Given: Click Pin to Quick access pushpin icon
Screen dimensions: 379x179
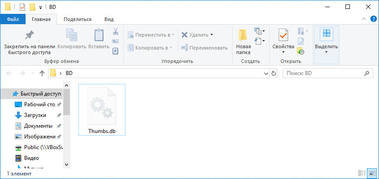Looking at the screenshot, I should tap(30, 35).
